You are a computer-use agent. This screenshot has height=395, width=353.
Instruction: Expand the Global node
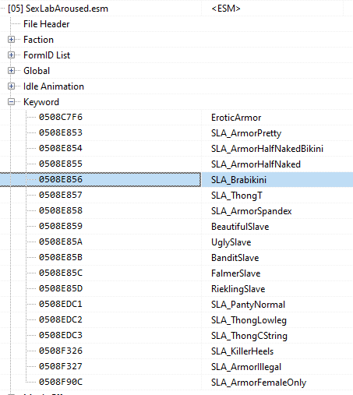point(11,71)
